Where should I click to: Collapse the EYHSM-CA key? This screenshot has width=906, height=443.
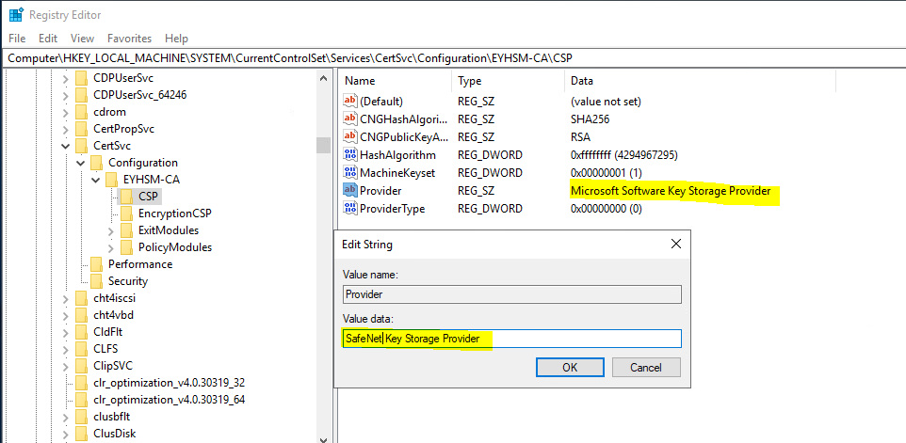(x=96, y=180)
